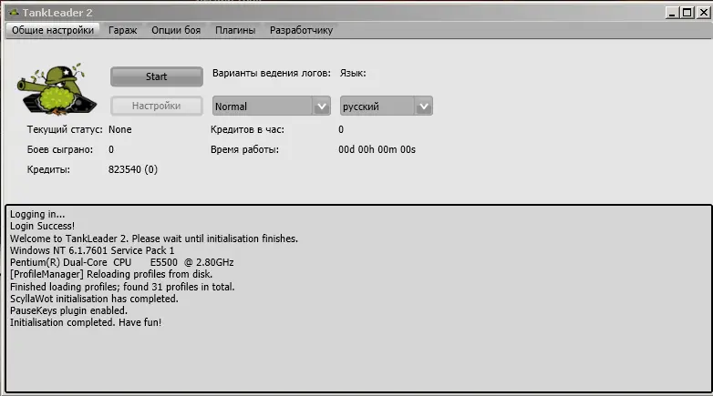Click the TankLeader 2 window title text
Image resolution: width=713 pixels, height=396 pixels.
tap(57, 13)
